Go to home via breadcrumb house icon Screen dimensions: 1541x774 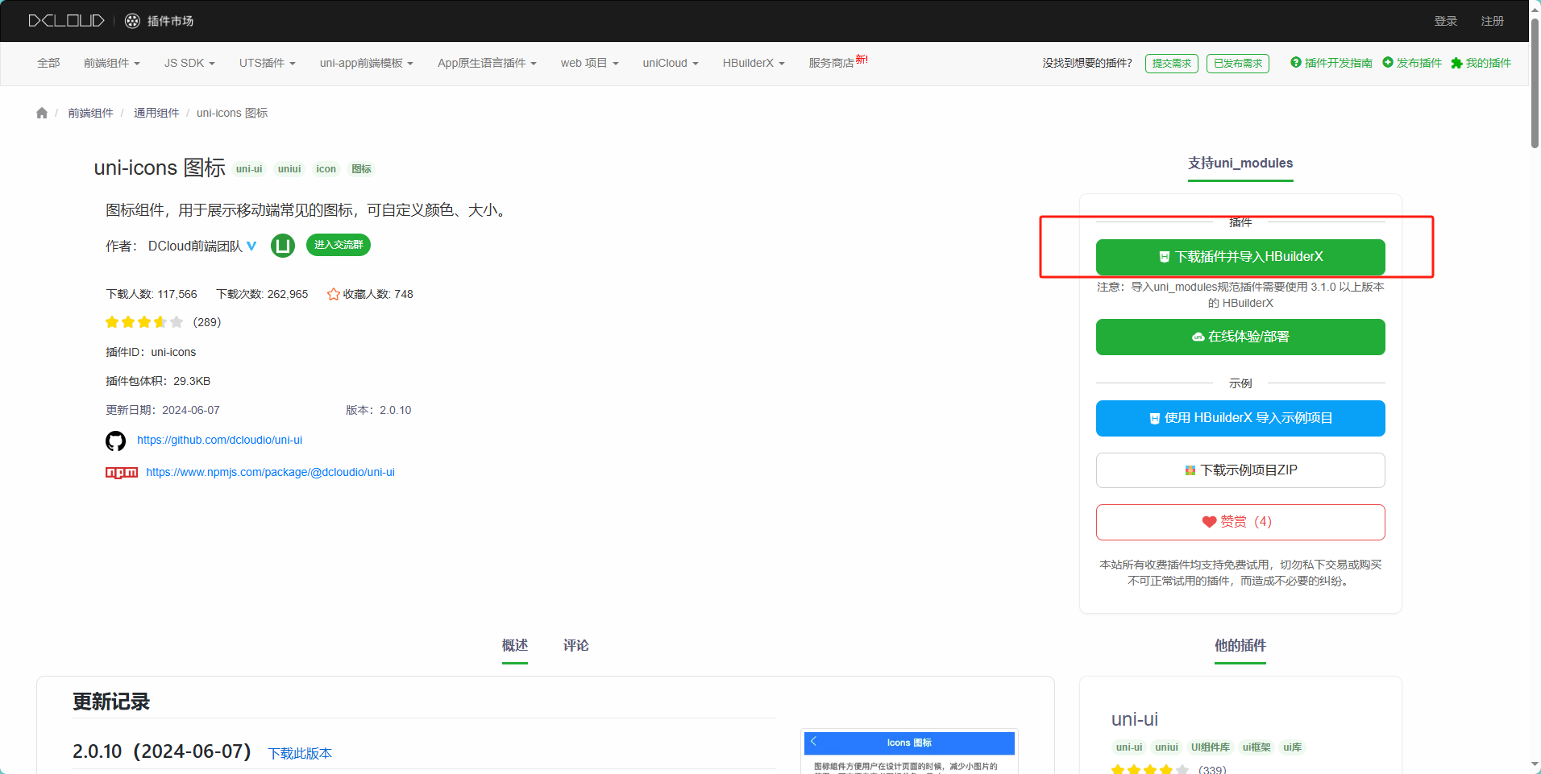click(x=42, y=113)
